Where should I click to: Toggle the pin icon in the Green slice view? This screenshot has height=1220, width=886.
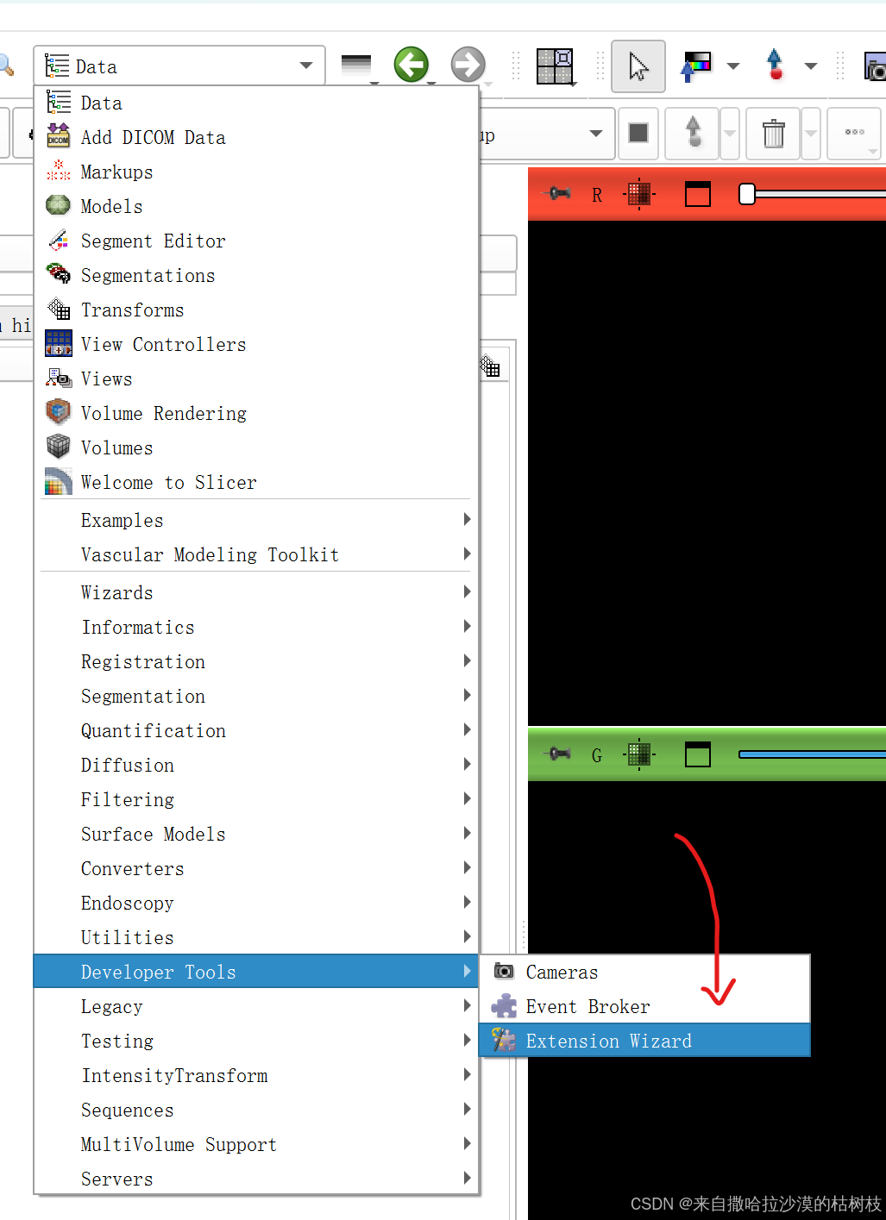(x=560, y=754)
